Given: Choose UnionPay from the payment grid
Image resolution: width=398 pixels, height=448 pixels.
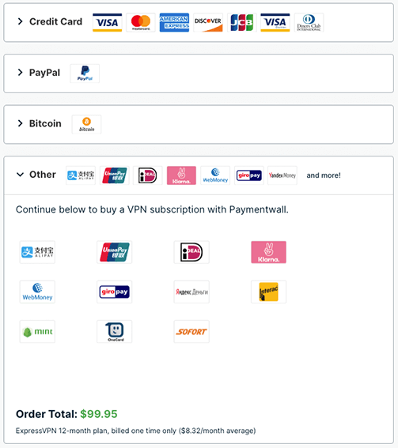Looking at the screenshot, I should [x=115, y=252].
